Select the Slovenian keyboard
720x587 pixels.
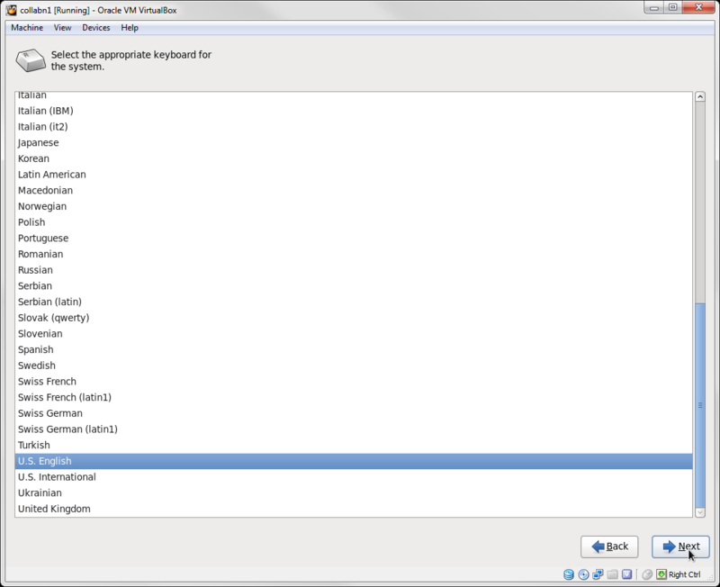(x=354, y=334)
